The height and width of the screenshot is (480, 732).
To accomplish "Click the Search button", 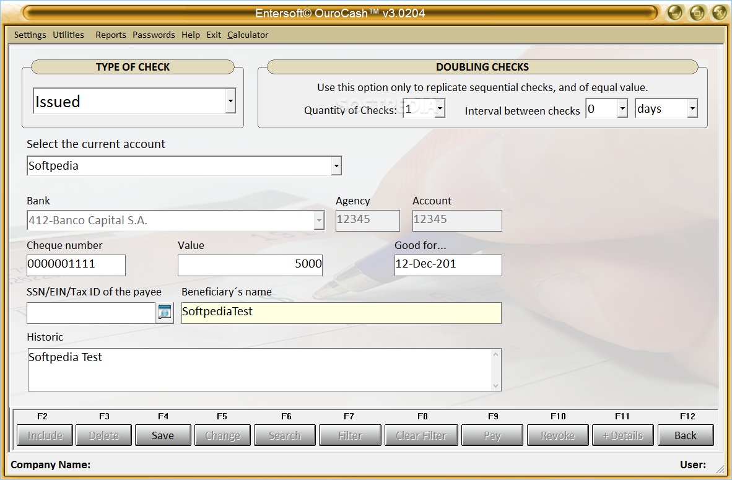I will point(285,435).
